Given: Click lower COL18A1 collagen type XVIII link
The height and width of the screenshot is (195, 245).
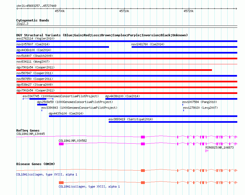Looking at the screenshot, I should pyautogui.click(x=89, y=186).
